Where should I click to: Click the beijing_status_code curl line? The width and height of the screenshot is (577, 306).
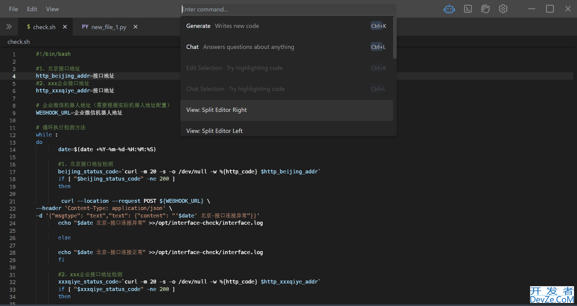189,172
